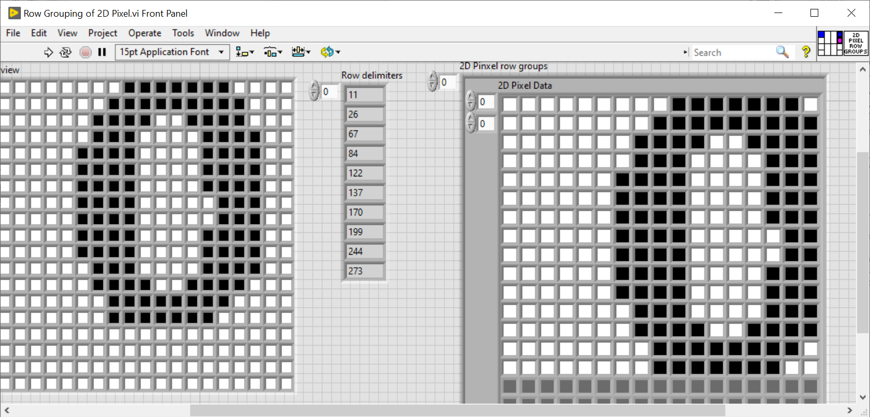This screenshot has height=417, width=870.
Task: Expand the search options arrow beside Search
Action: tap(686, 52)
